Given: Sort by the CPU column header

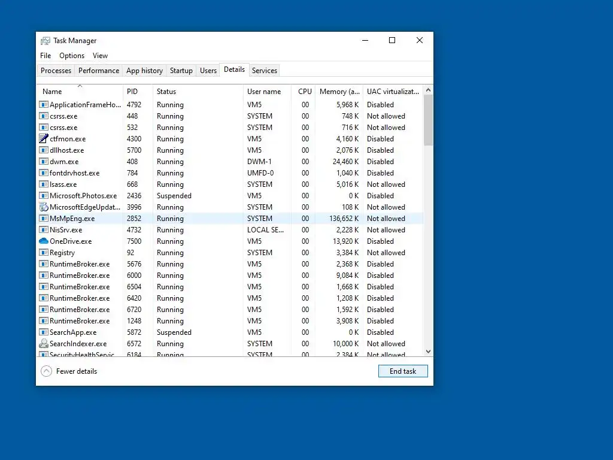Looking at the screenshot, I should pyautogui.click(x=304, y=91).
